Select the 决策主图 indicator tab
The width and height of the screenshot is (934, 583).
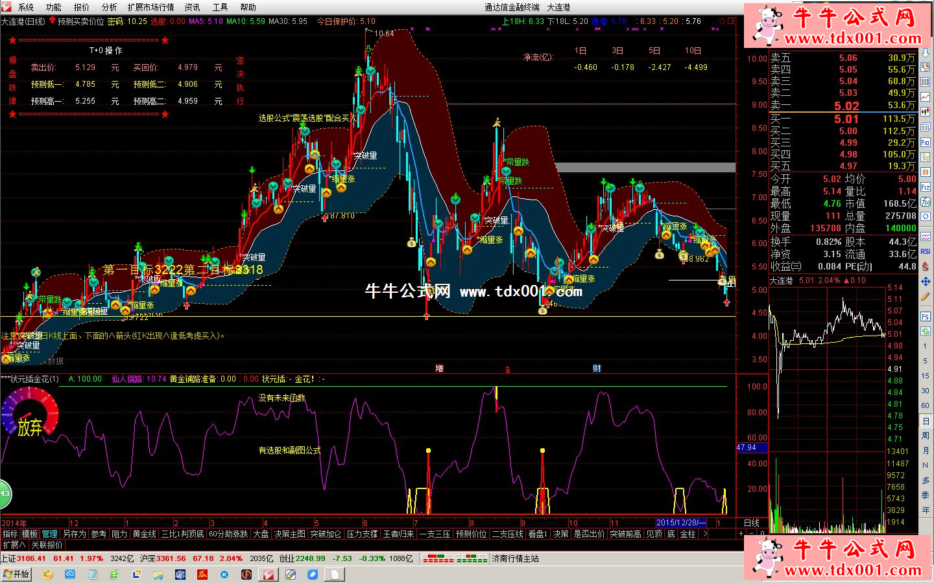coord(290,534)
